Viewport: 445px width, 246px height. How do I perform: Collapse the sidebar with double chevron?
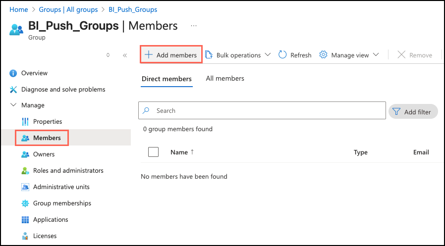tap(124, 55)
